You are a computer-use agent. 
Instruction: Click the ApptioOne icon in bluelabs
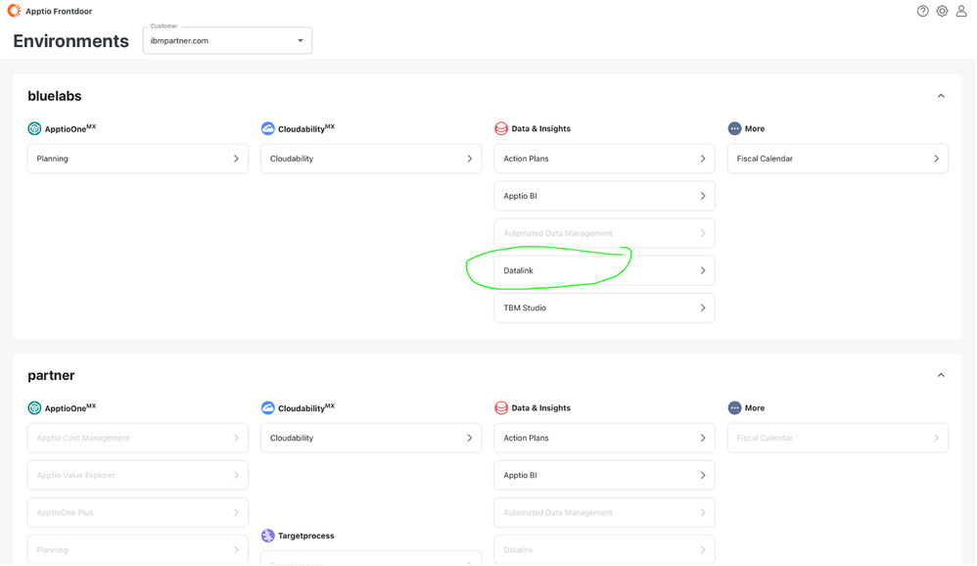tap(34, 128)
